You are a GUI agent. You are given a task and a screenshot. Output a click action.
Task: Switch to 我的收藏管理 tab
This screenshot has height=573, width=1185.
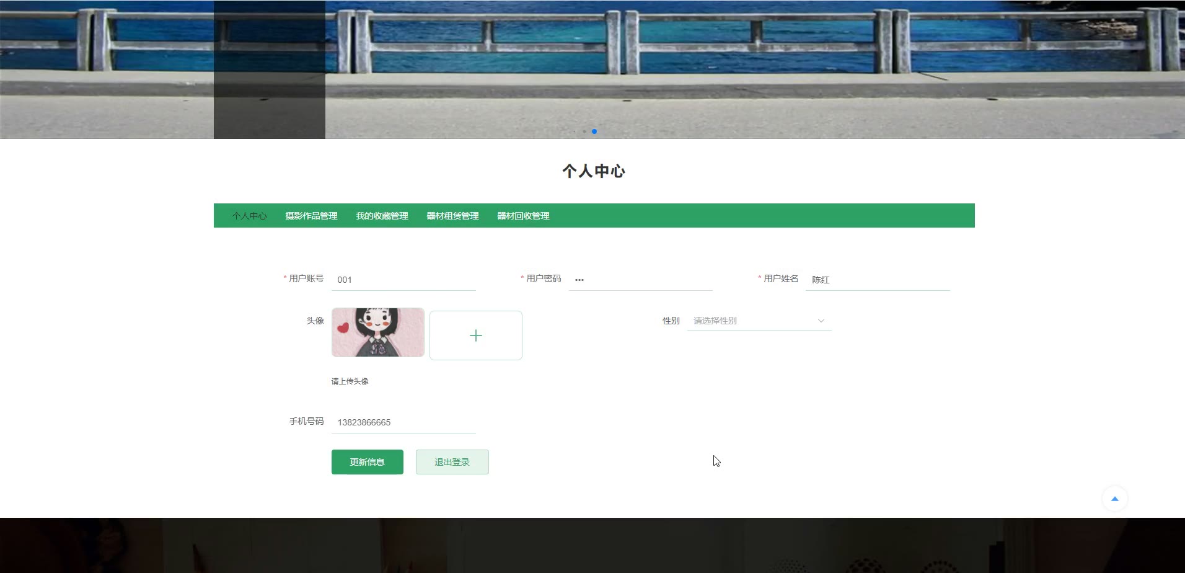pyautogui.click(x=382, y=216)
